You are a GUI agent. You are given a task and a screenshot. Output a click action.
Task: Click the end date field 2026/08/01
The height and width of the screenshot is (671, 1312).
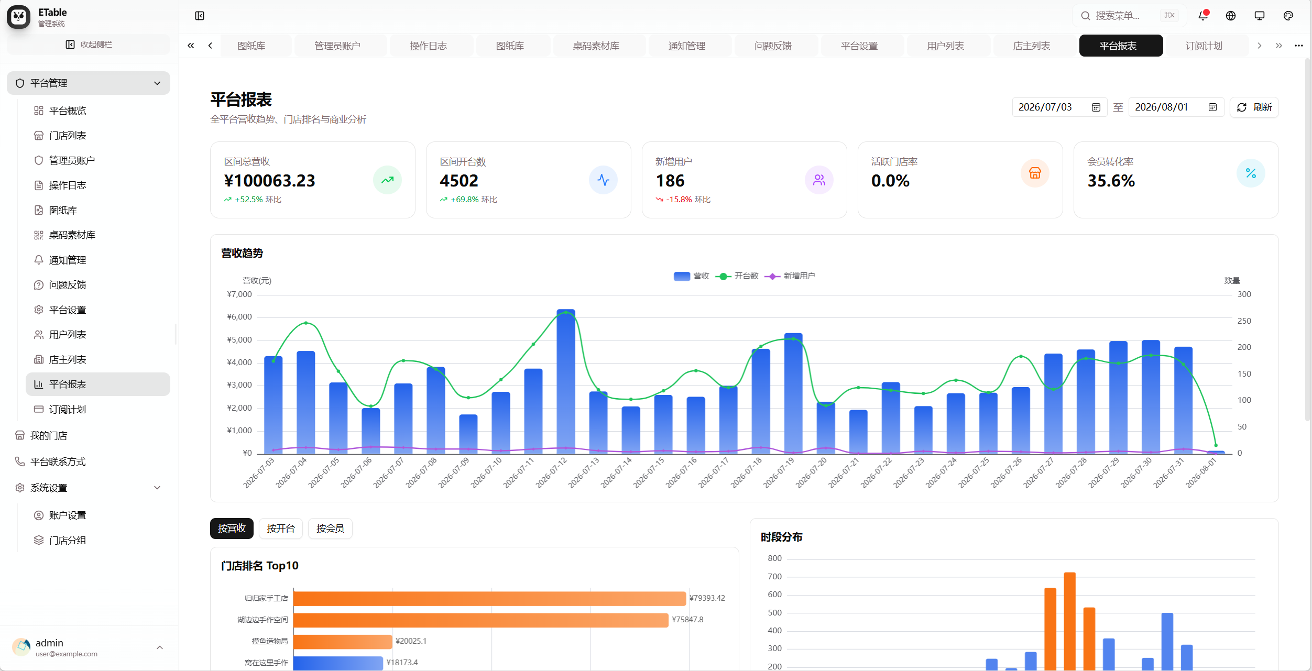click(1176, 107)
